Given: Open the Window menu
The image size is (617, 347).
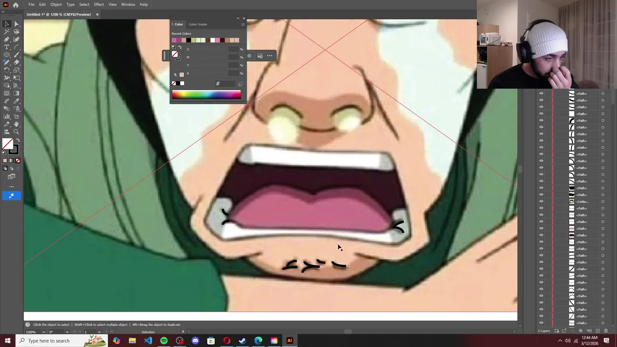Looking at the screenshot, I should 128,4.
